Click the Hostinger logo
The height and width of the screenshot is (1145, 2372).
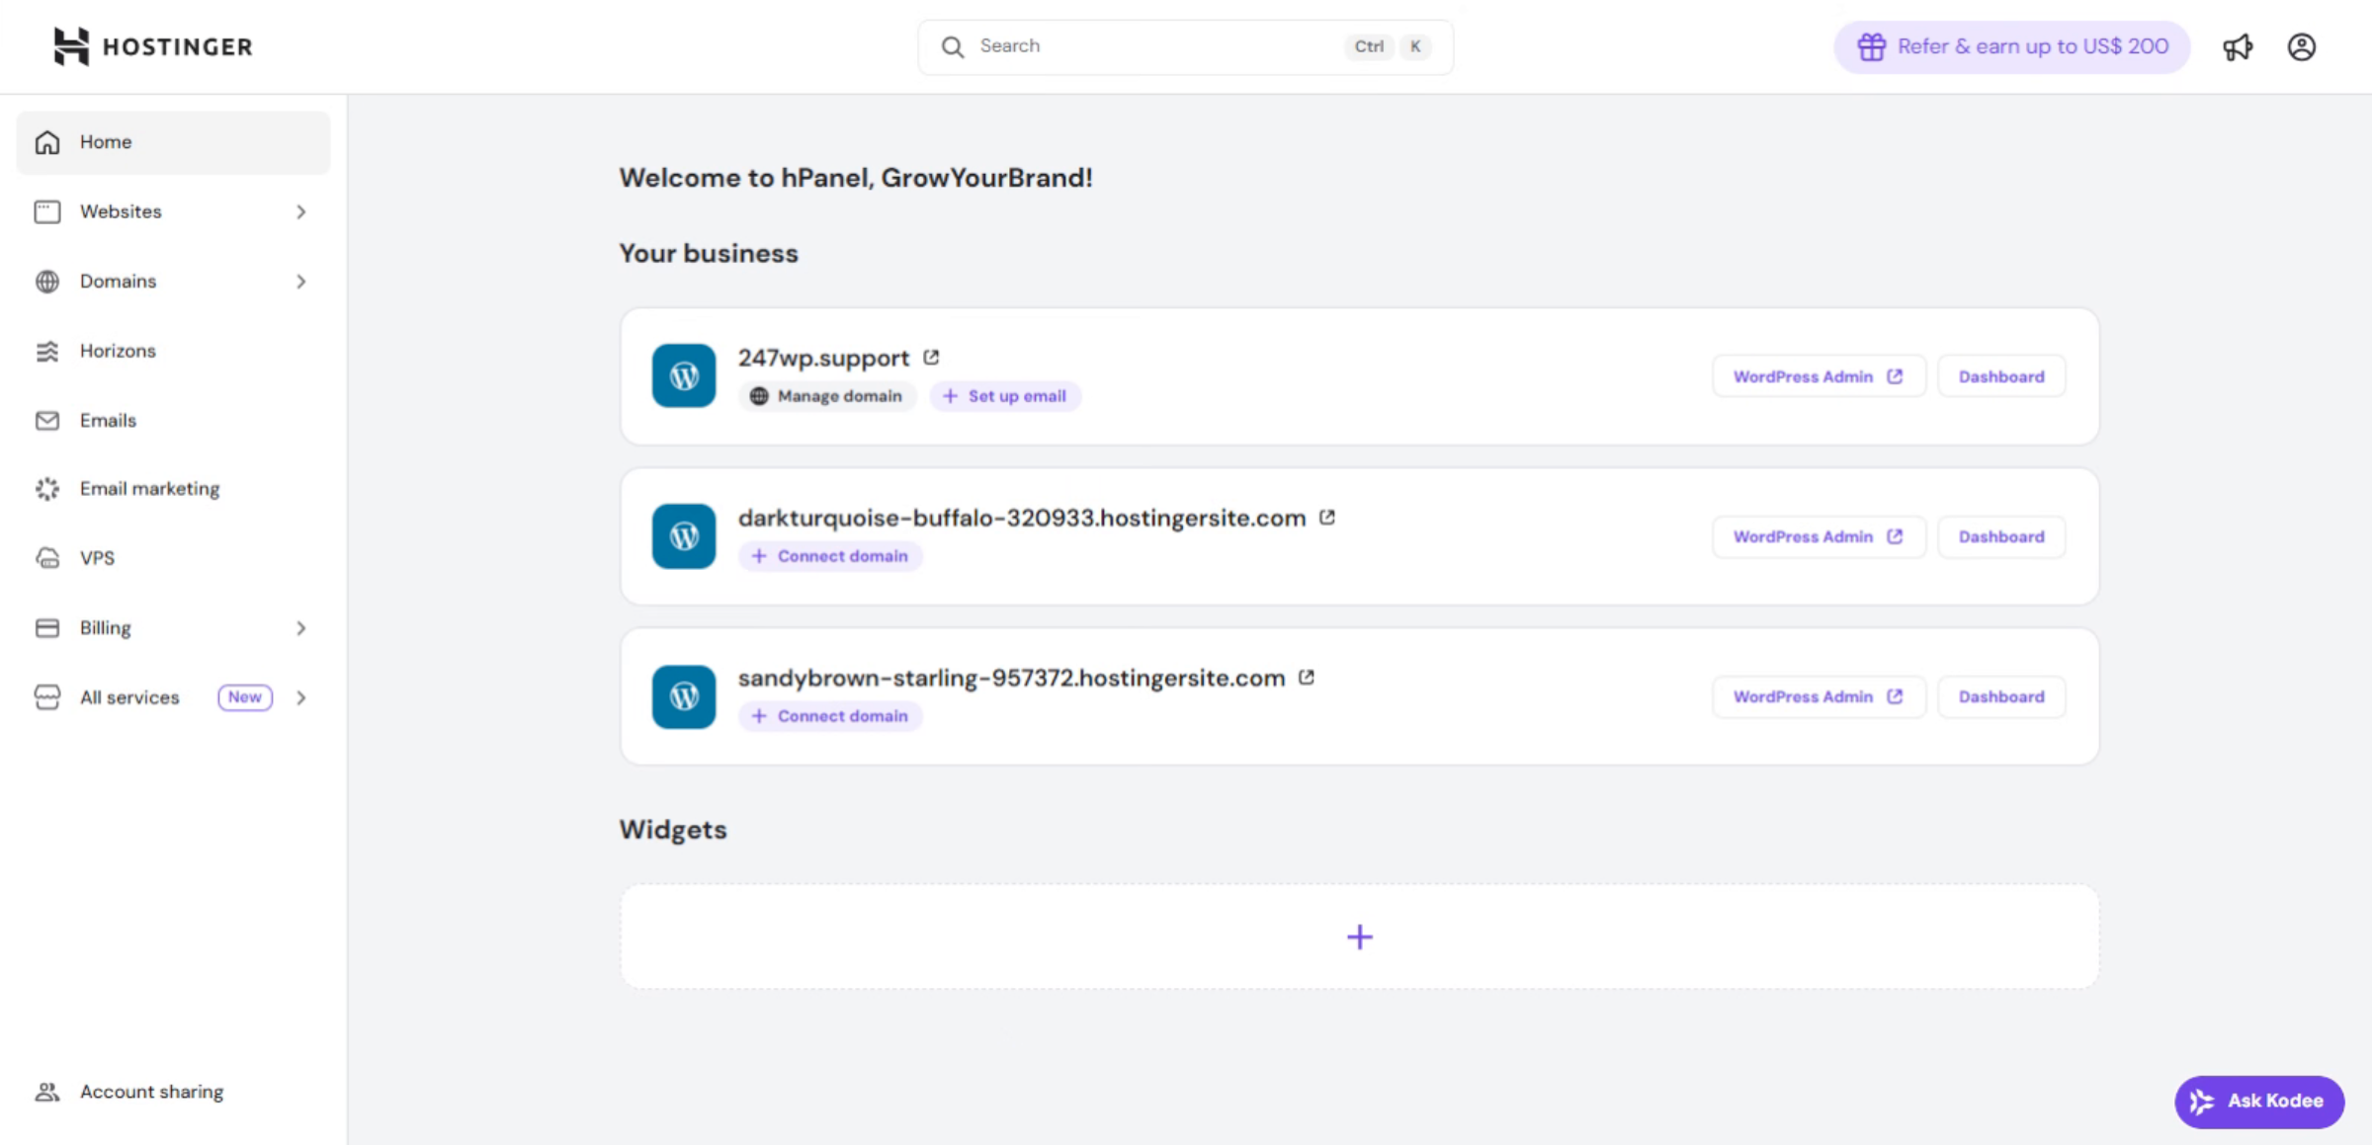tap(152, 46)
